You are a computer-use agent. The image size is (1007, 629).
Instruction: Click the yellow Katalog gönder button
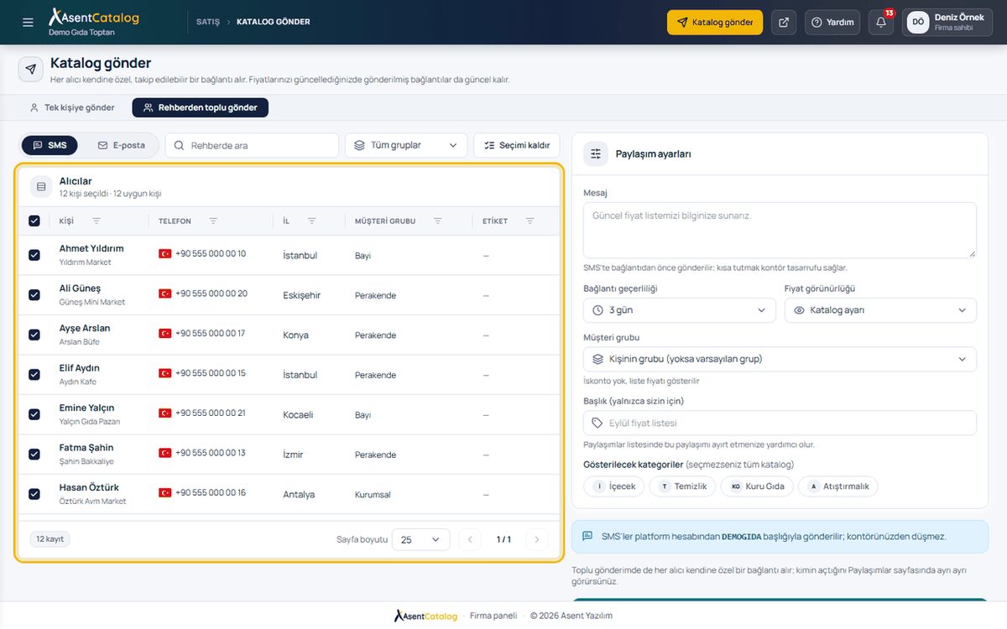click(715, 23)
